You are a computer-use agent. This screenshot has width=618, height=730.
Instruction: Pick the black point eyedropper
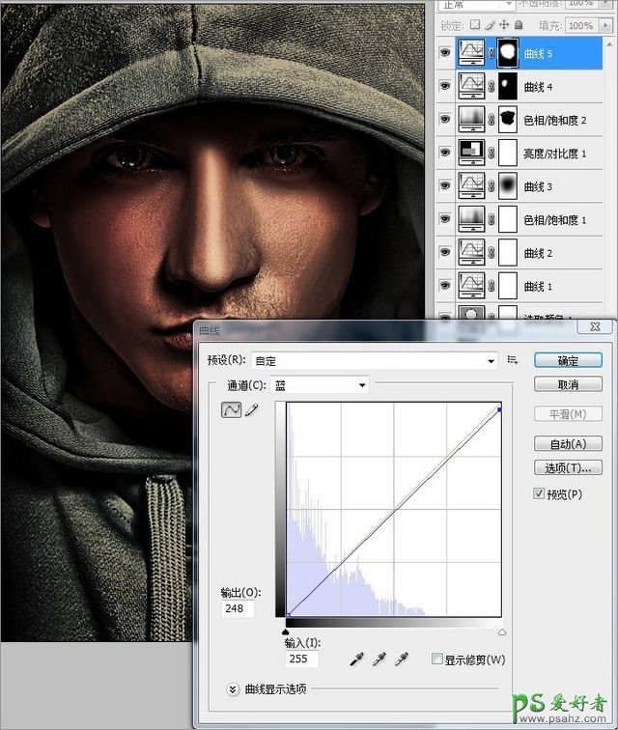click(x=357, y=659)
